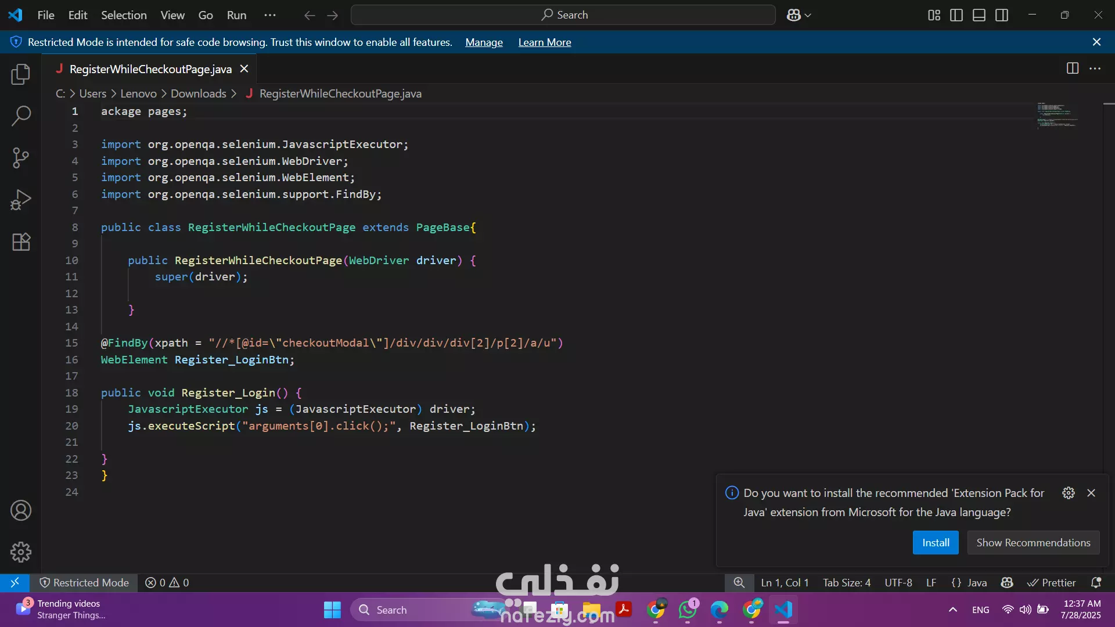The image size is (1115, 627).
Task: Expand the C: breadcrumb
Action: [x=60, y=93]
